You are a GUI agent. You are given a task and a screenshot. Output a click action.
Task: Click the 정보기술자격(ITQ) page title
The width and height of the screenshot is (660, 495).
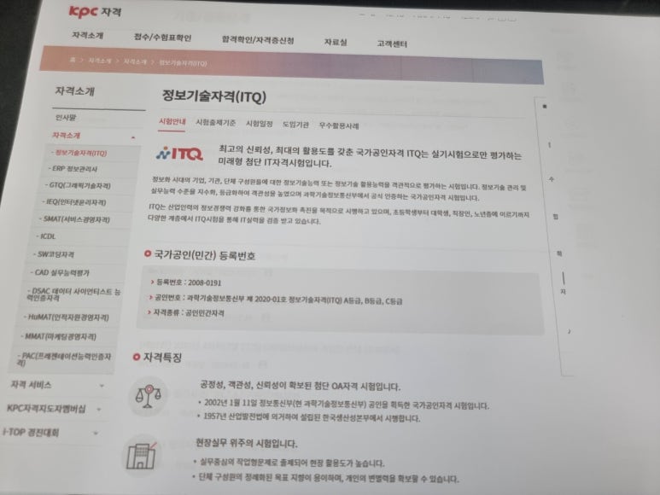coord(214,96)
